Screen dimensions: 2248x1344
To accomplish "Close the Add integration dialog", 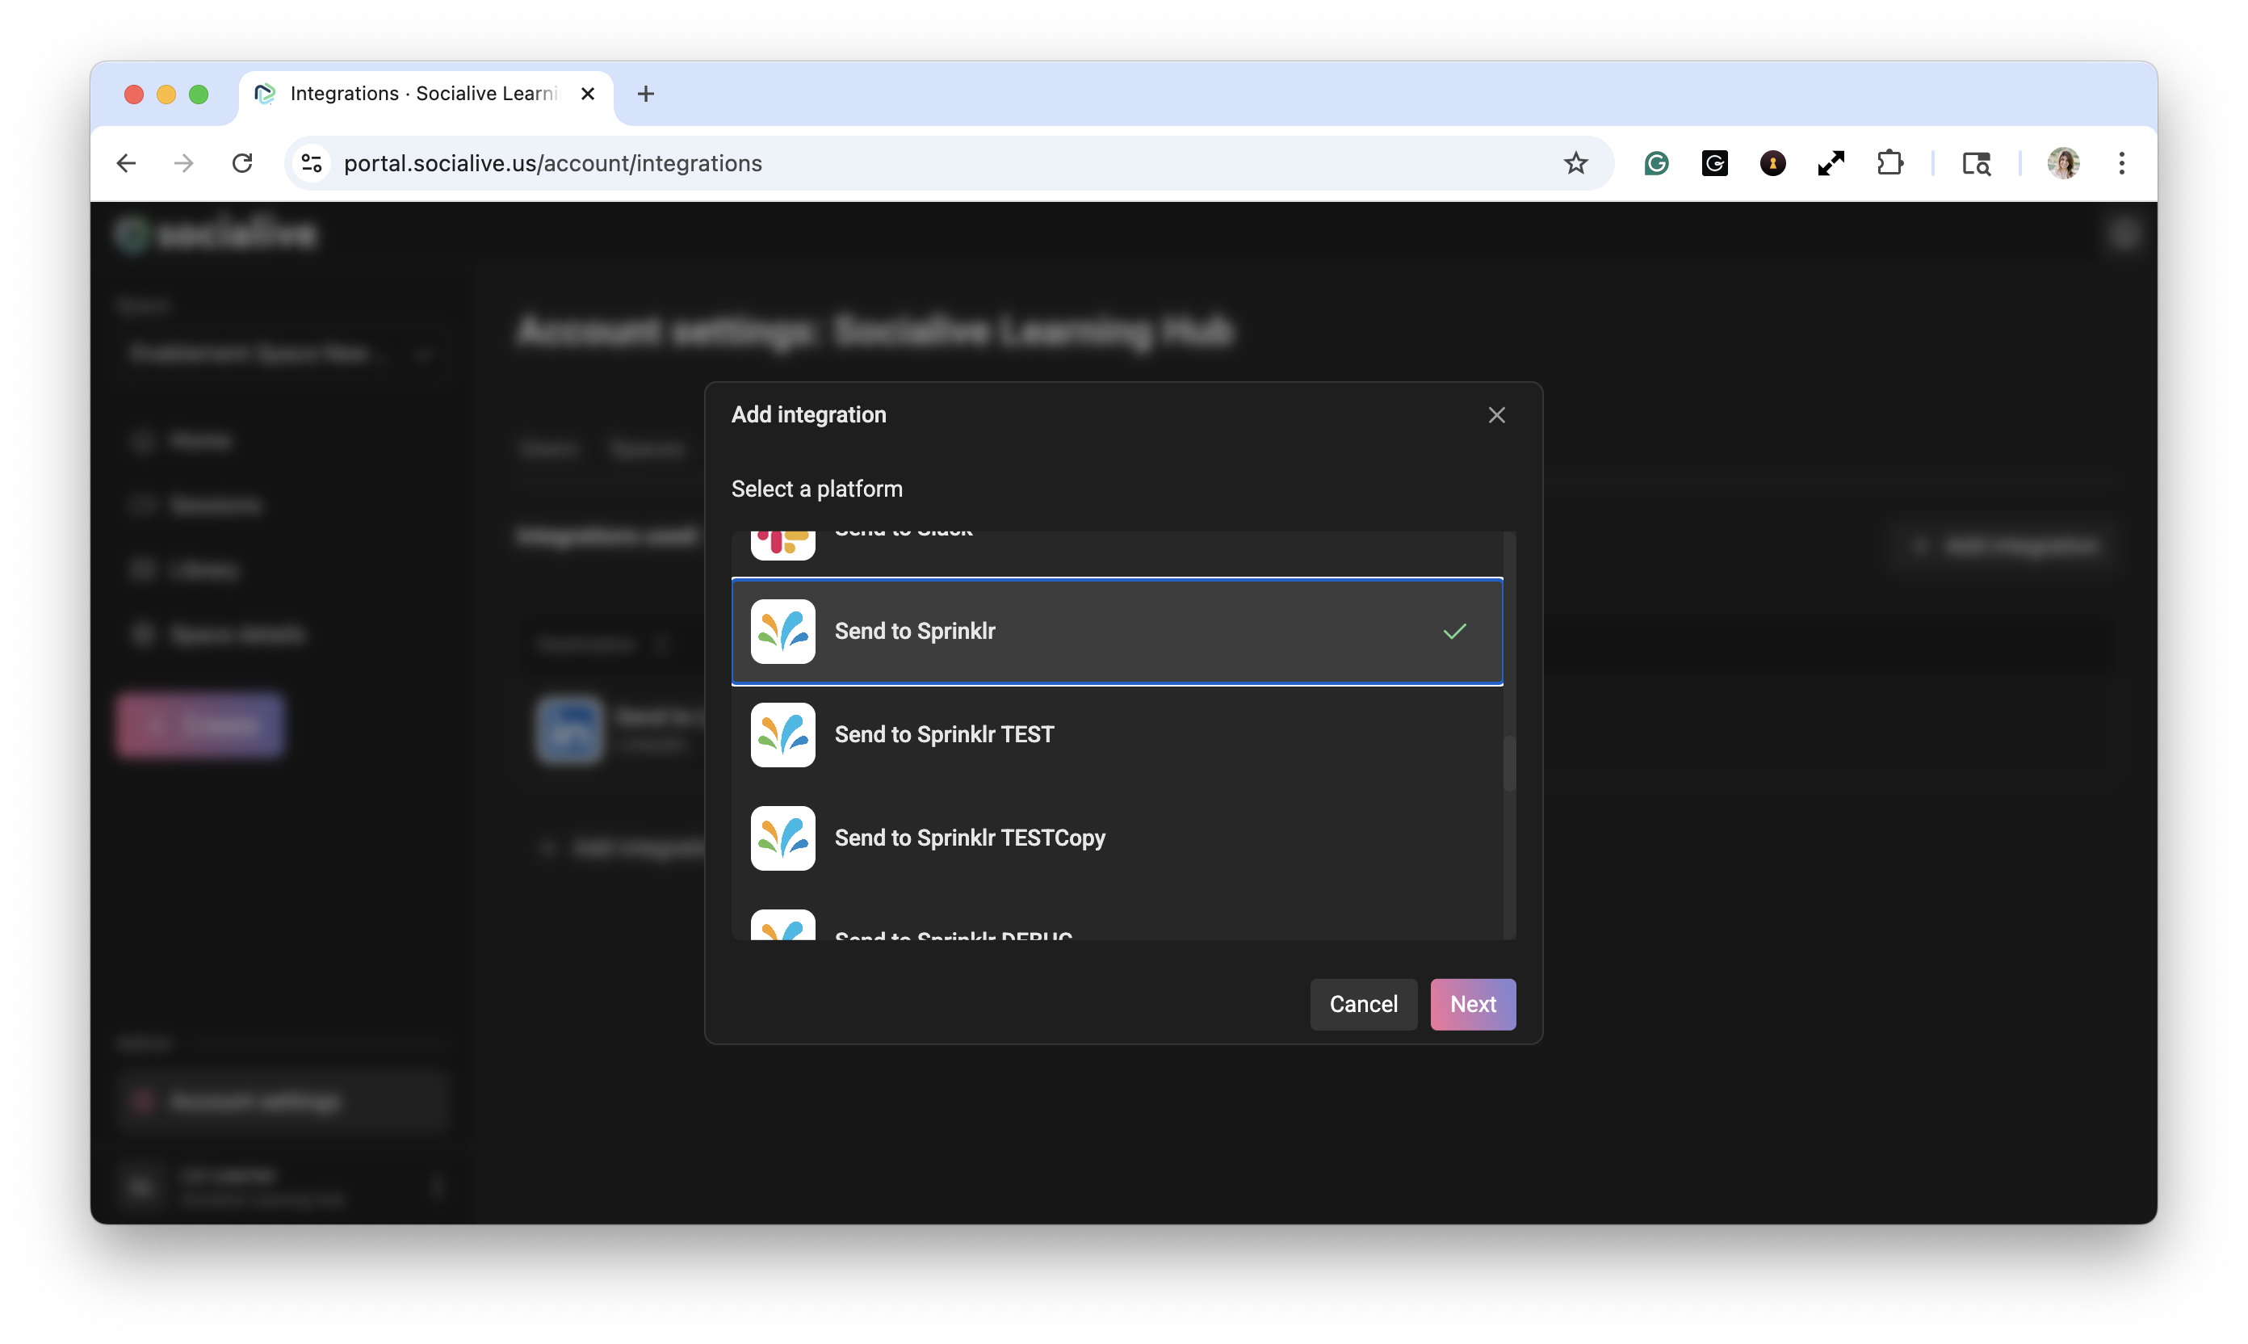I will tap(1495, 415).
